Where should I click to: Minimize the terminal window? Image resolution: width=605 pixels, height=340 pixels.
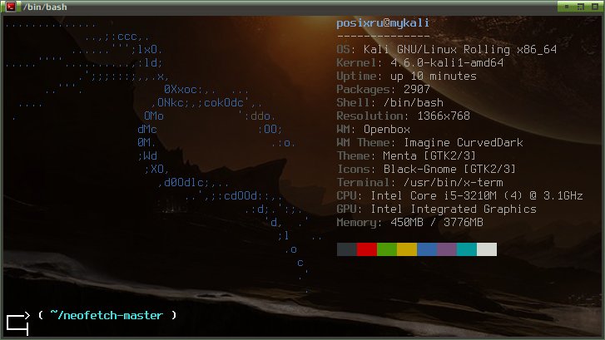[567, 7]
